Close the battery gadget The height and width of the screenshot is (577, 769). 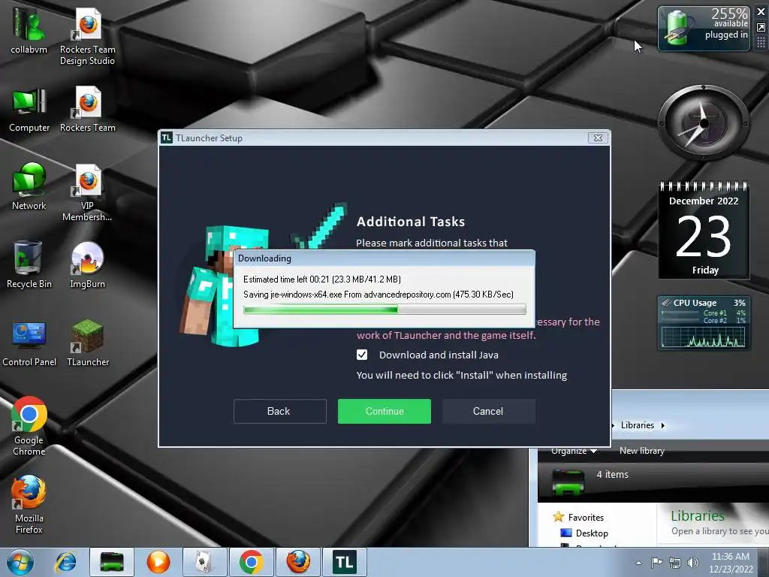pos(761,12)
